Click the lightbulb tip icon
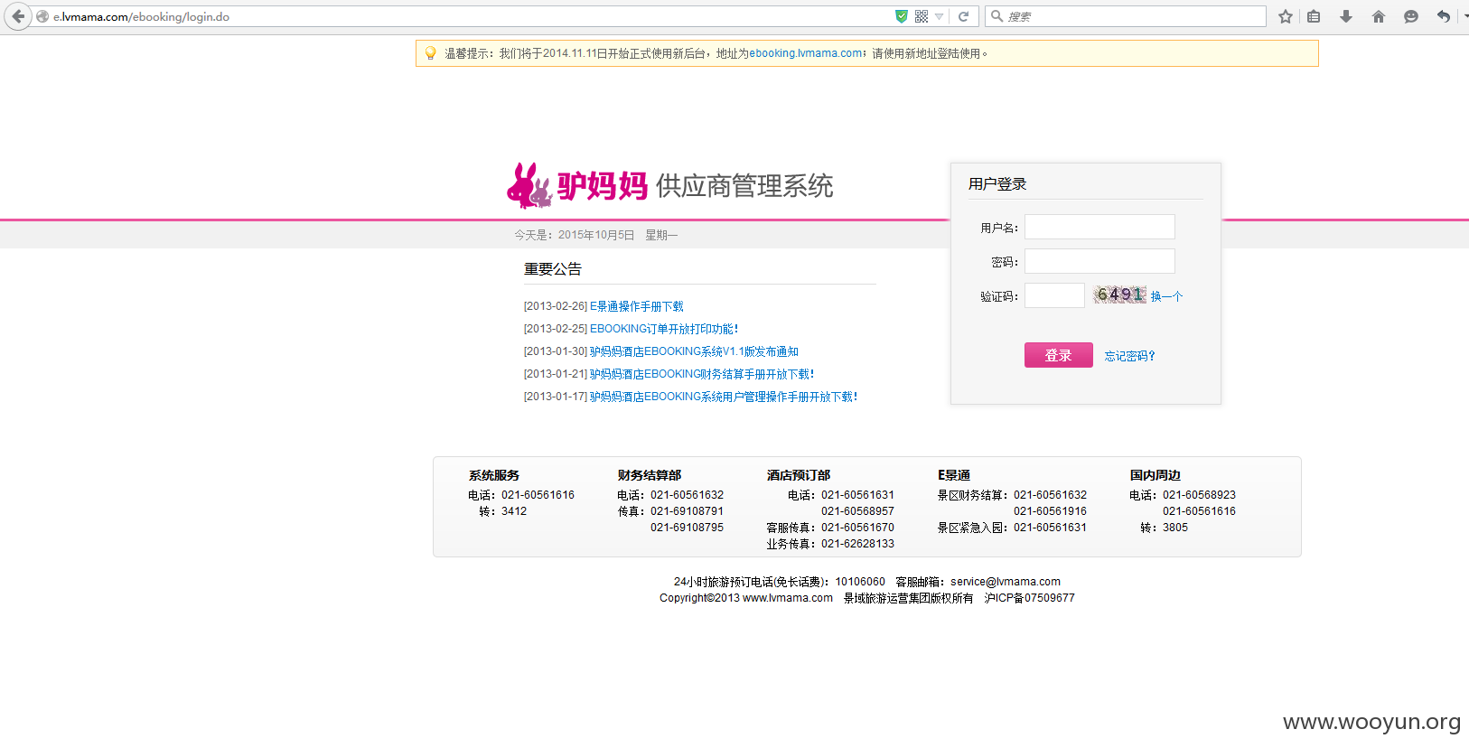This screenshot has width=1469, height=748. pyautogui.click(x=430, y=53)
